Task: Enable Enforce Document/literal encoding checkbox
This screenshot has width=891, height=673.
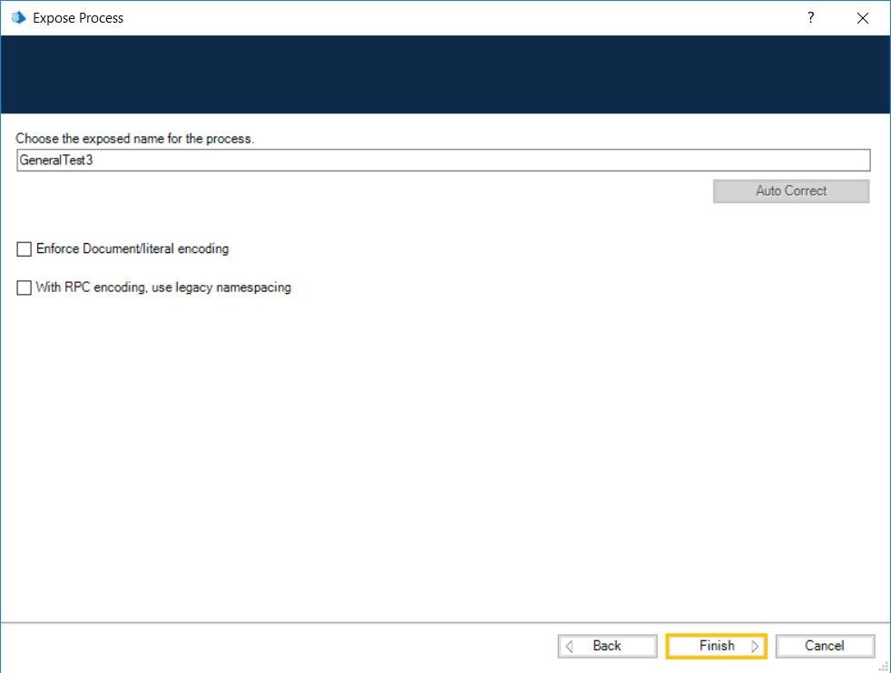Action: click(24, 249)
